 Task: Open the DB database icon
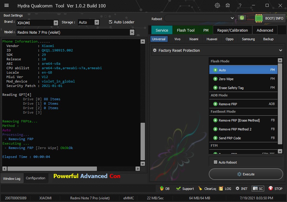pyautogui.click(x=162, y=188)
